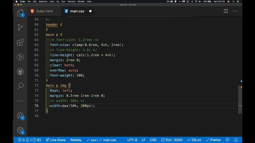Click the Wallaby status bar item
The image size is (255, 143).
coord(76,140)
